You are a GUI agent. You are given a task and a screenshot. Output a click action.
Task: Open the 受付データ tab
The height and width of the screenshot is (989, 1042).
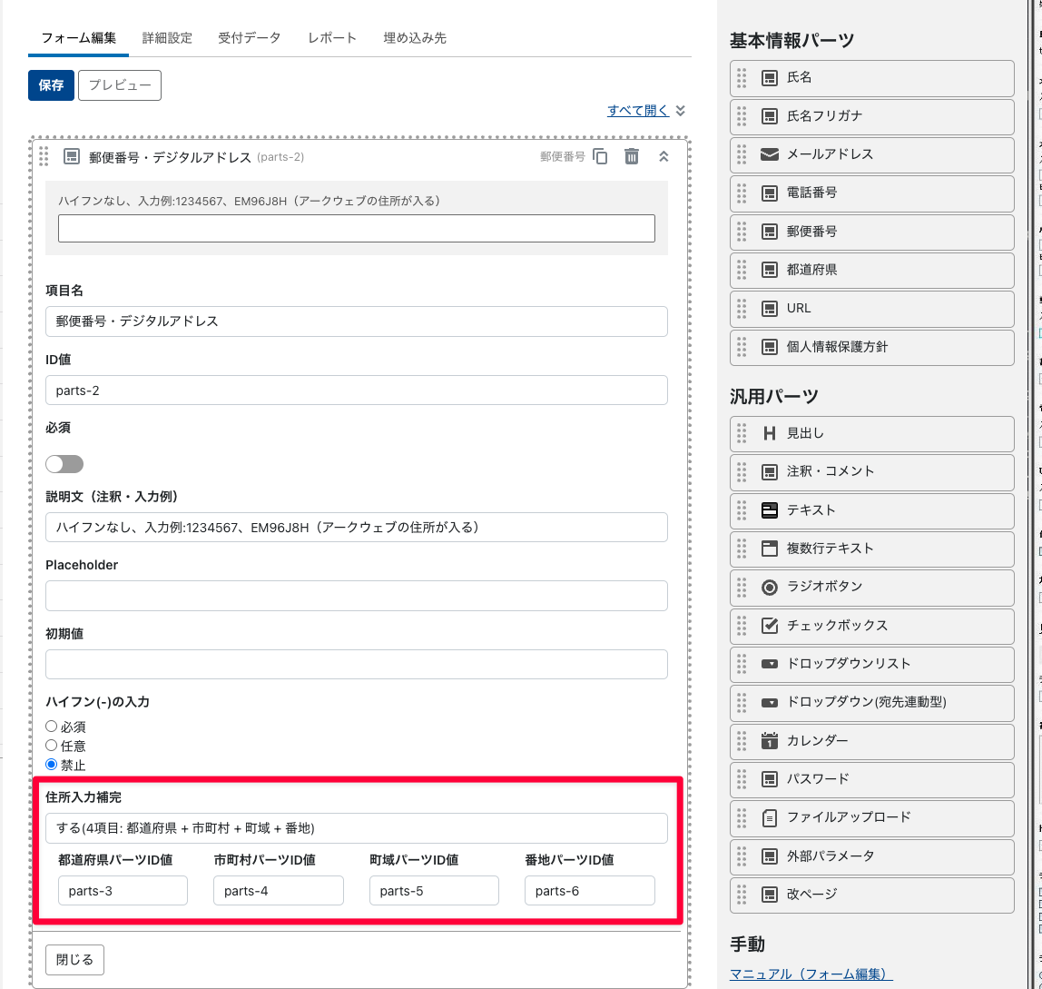(x=250, y=38)
